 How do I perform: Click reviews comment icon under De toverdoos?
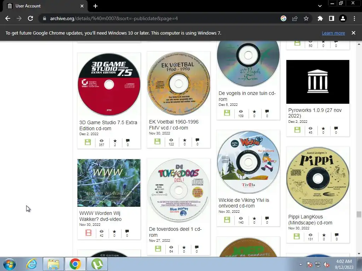point(197,247)
